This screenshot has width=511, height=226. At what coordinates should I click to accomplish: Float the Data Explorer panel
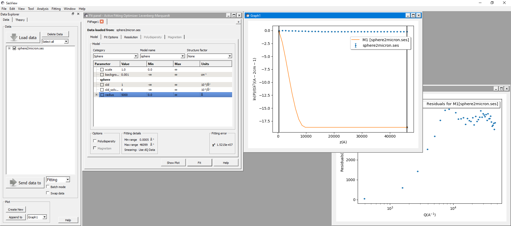[73, 14]
